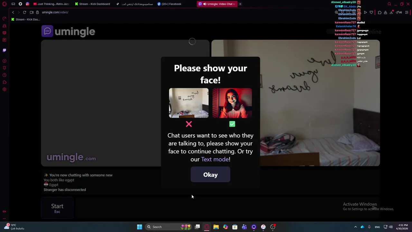Viewport: 412px width, 232px height.
Task: Open the weather widget showing 15°C
Action: click(14, 227)
